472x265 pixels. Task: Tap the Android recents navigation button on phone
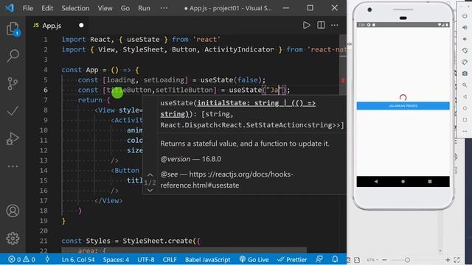[x=430, y=182]
